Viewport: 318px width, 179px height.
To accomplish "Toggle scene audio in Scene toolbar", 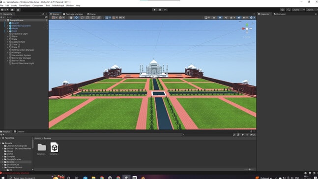I will tap(226, 18).
